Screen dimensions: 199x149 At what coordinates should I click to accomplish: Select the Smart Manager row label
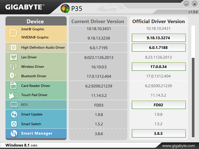(x=37, y=133)
